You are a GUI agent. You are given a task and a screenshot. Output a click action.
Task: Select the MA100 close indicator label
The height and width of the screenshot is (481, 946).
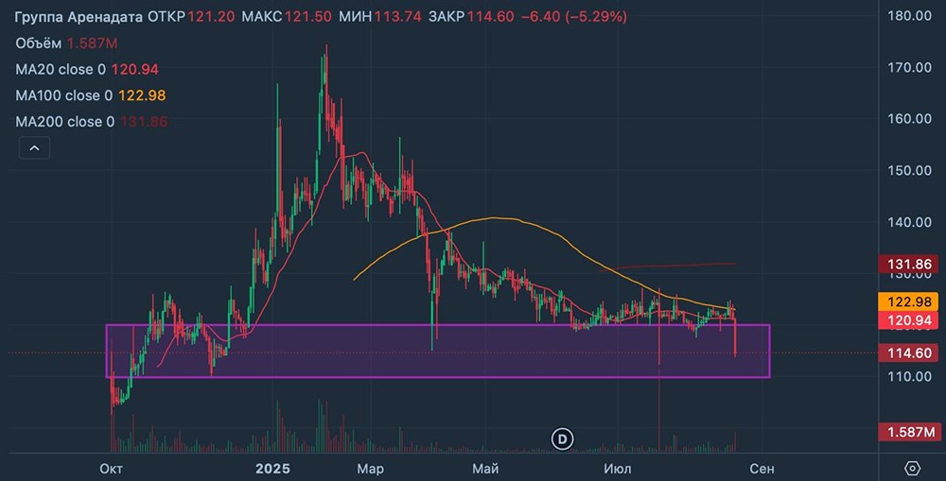coord(64,95)
